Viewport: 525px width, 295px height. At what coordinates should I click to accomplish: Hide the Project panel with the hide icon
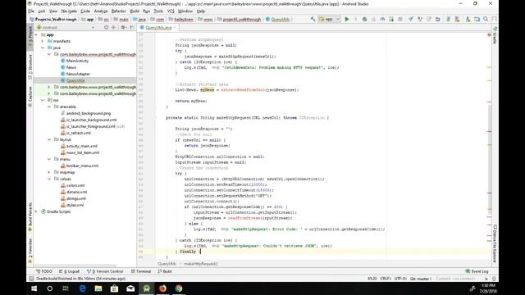[x=132, y=27]
